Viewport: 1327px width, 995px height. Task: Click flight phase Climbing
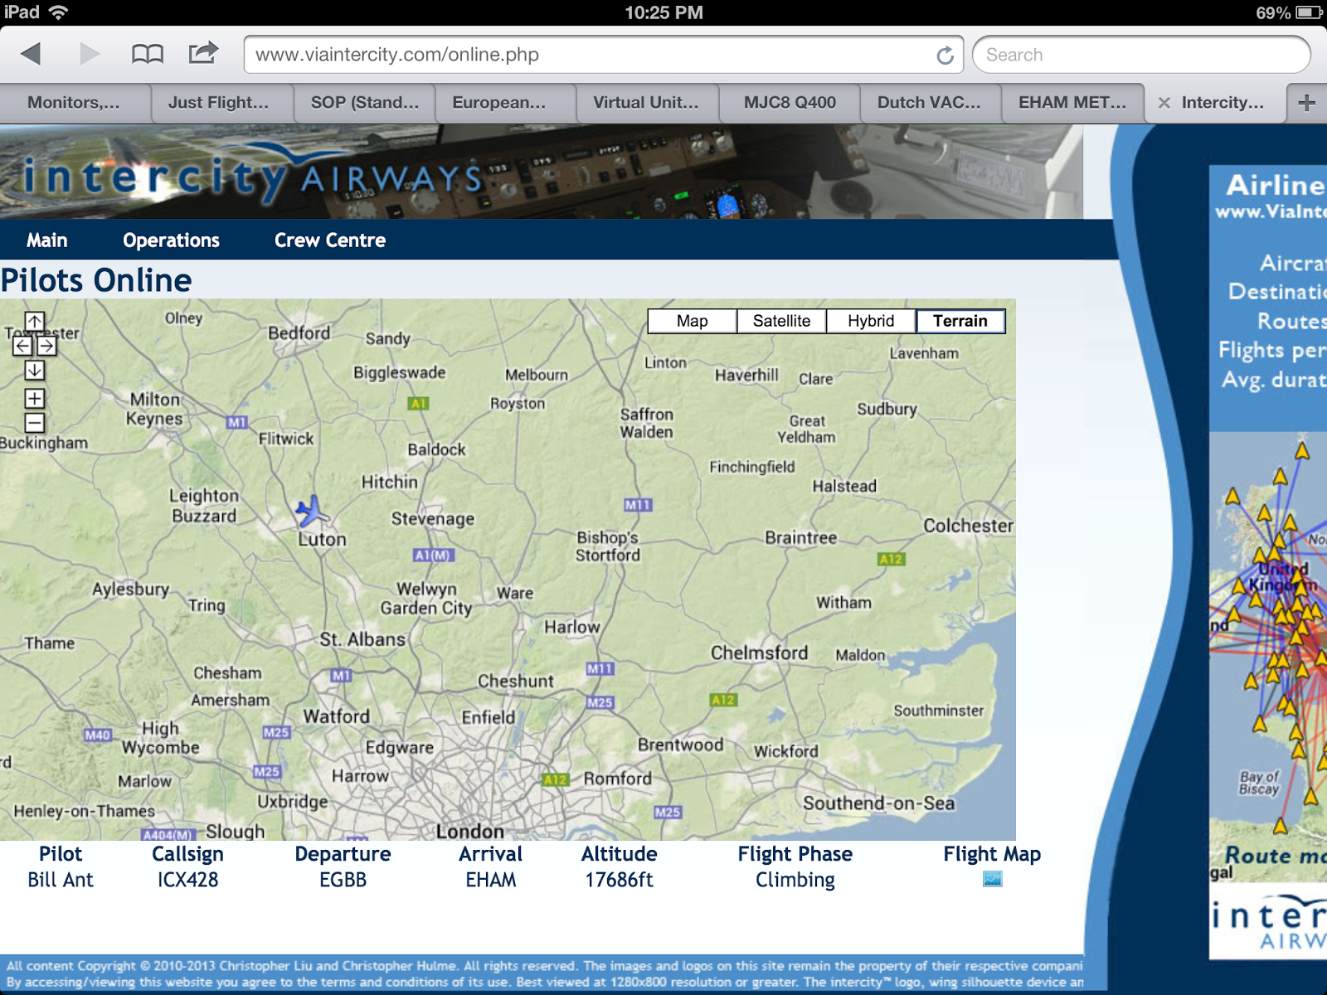point(795,880)
